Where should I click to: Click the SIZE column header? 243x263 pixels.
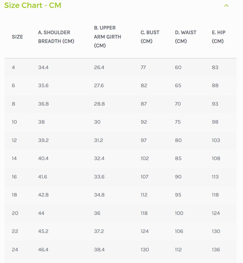17,37
